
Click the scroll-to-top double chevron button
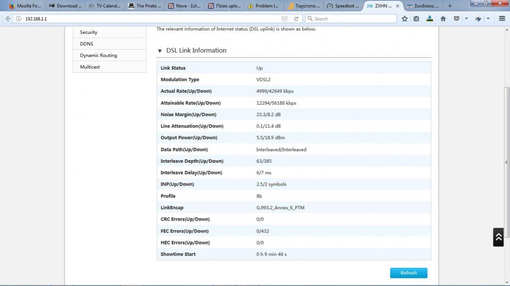(x=498, y=237)
